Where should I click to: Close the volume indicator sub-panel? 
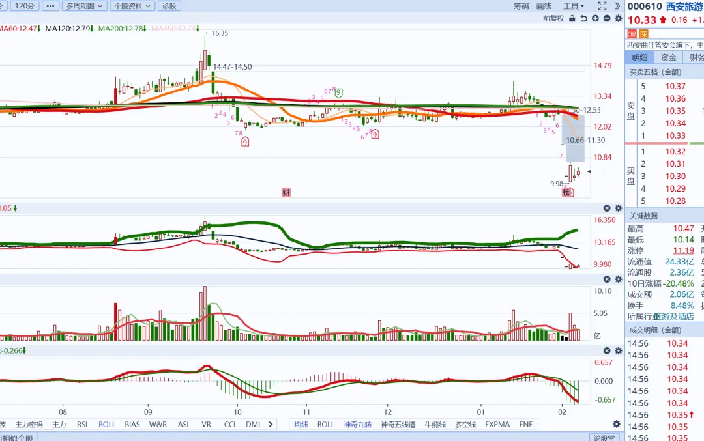click(x=607, y=279)
